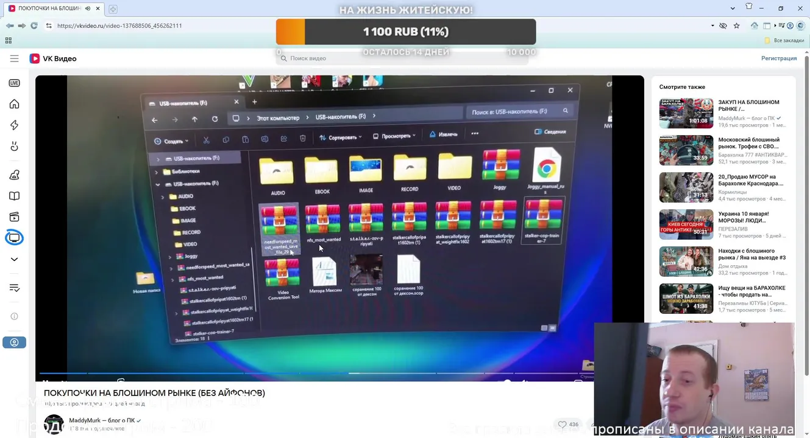Close the ПОКУПОЧКИ НА БЛОШИН browser tab
810x438 pixels.
(x=98, y=9)
